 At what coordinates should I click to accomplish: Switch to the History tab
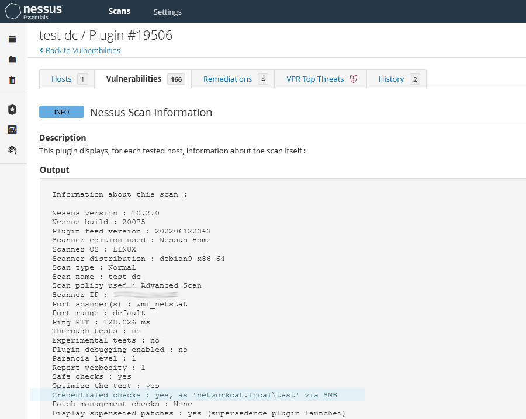pyautogui.click(x=396, y=79)
